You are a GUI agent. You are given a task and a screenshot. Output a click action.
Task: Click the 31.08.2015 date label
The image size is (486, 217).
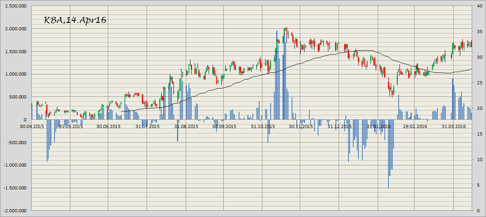point(186,126)
